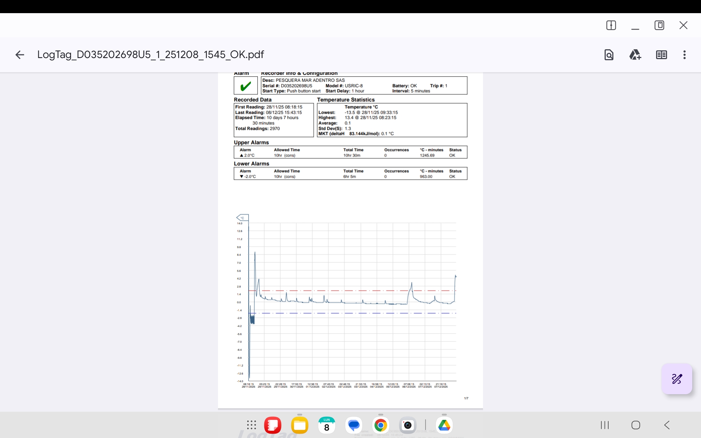Open the Camera app in taskbar

pos(407,425)
